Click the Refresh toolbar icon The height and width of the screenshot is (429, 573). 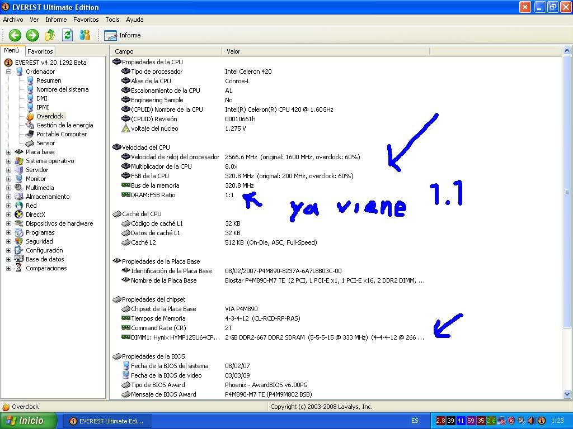coord(67,35)
